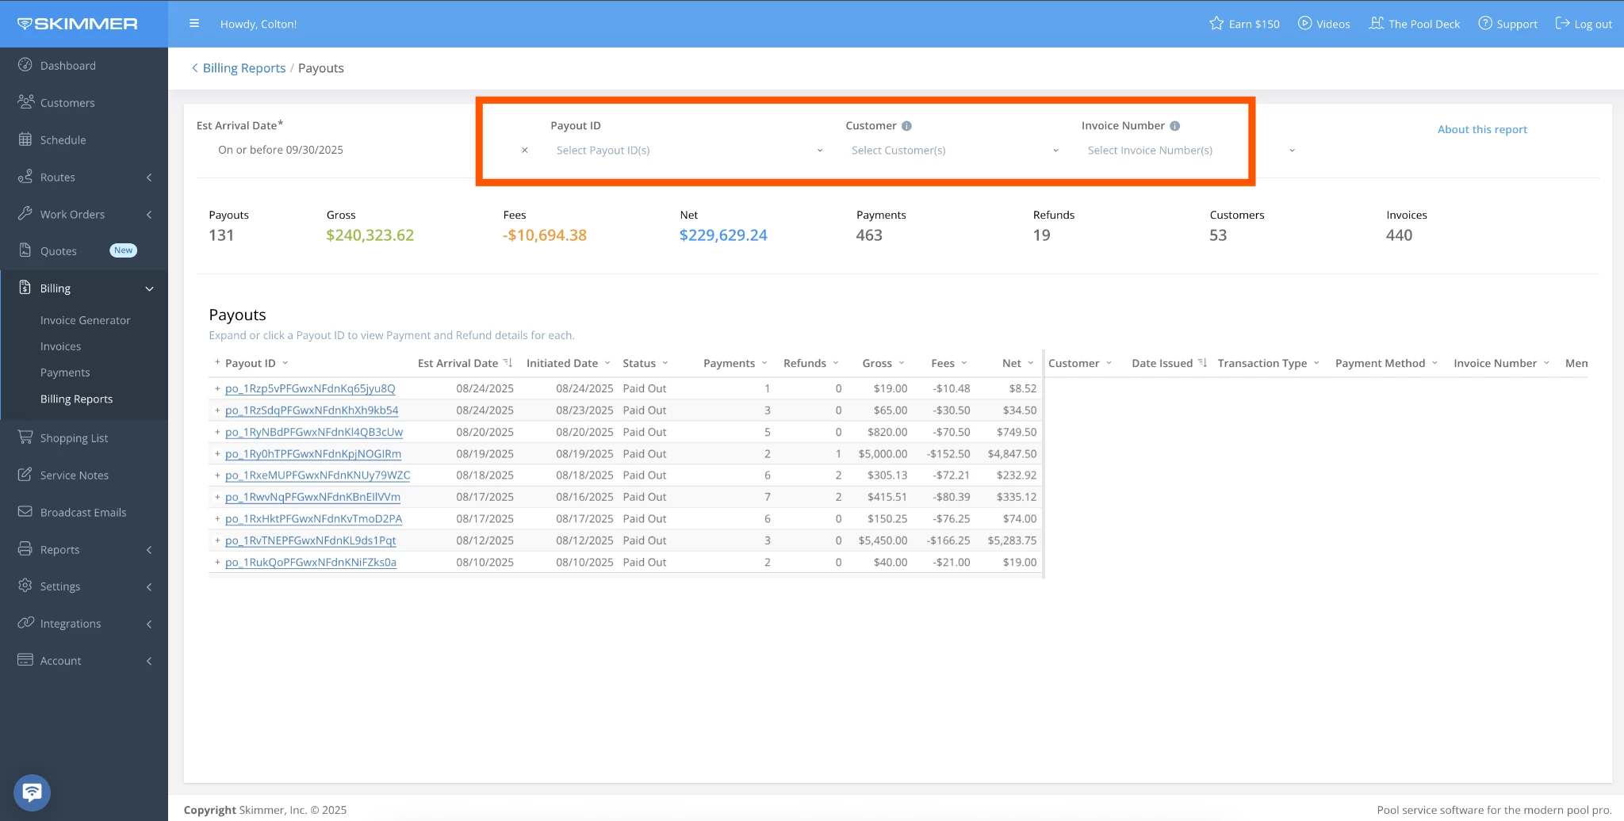Open the Transaction Type column menu
Viewport: 1624px width, 821px height.
1316,363
